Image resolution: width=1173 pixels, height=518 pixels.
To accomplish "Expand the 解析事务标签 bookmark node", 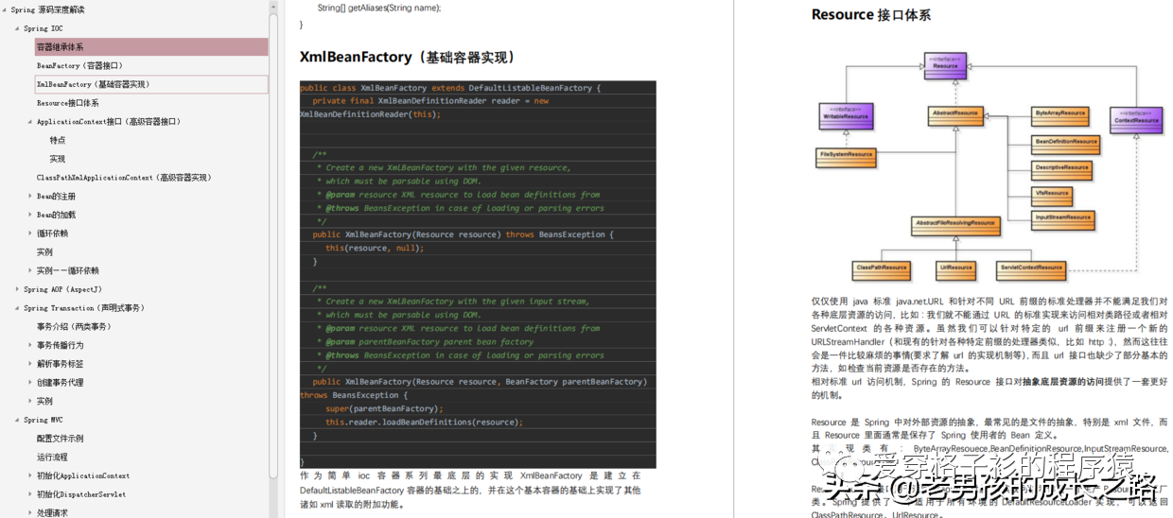I will pyautogui.click(x=29, y=364).
